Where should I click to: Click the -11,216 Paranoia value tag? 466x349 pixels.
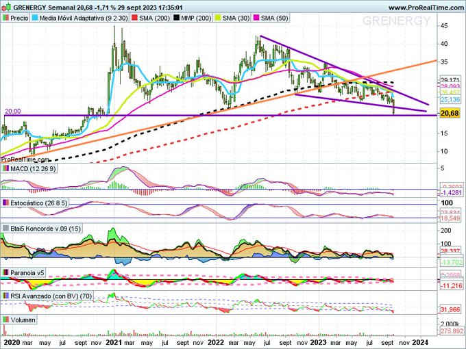tap(450, 286)
